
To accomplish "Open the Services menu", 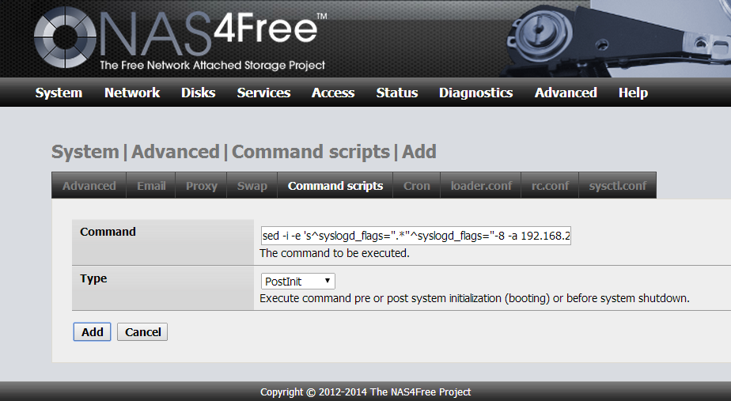I will point(263,93).
